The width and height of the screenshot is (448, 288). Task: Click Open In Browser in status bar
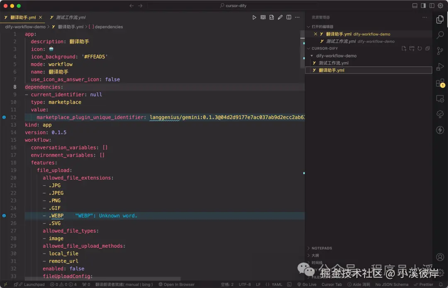[177, 284]
